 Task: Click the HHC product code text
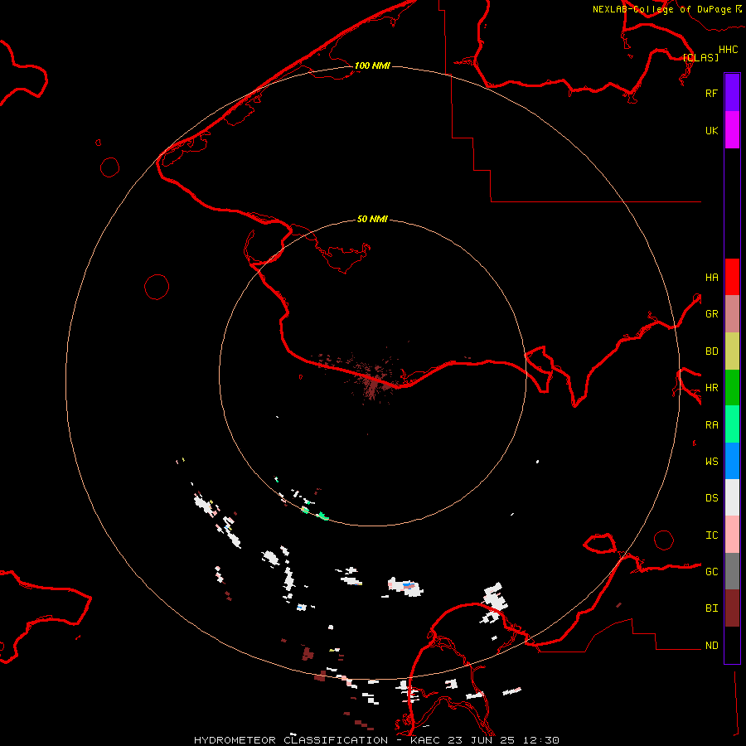(728, 50)
